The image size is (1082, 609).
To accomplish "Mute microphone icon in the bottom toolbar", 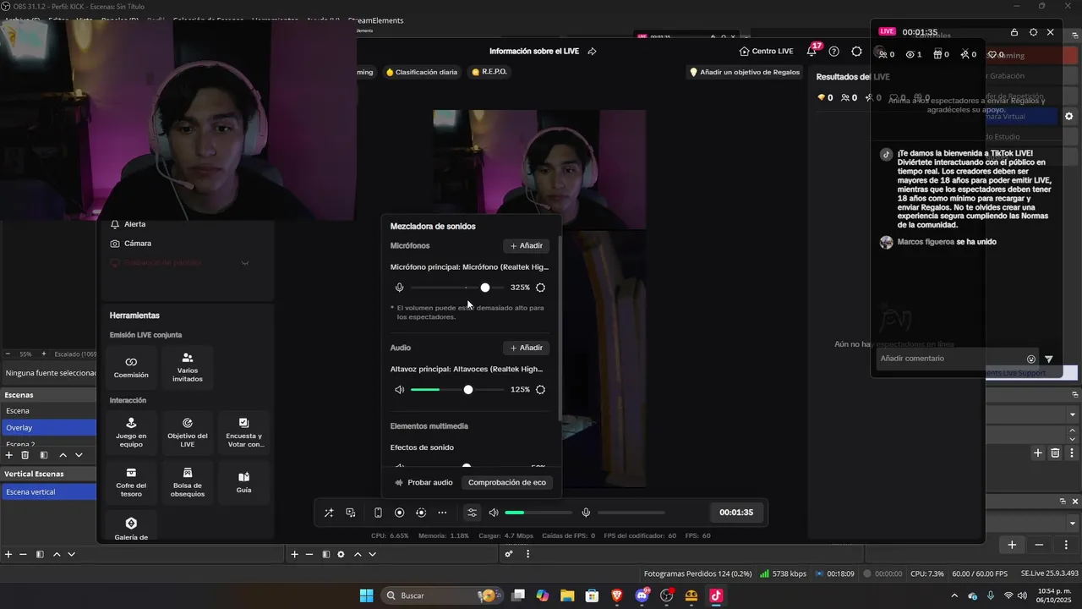I will (586, 513).
